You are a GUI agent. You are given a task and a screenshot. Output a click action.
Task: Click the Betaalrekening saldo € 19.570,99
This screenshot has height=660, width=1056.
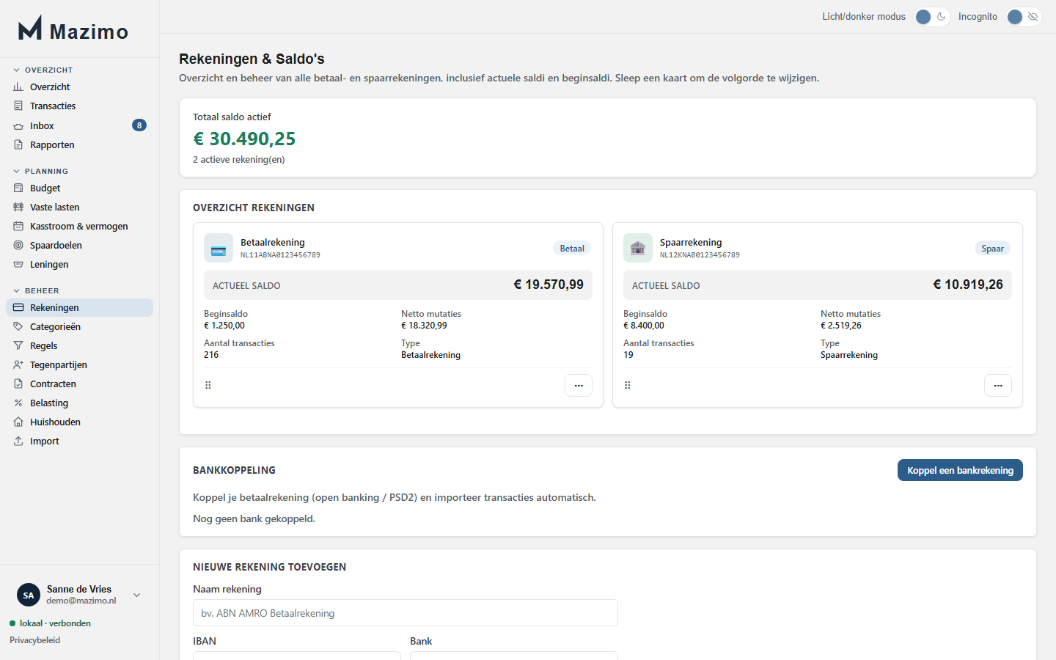[x=549, y=285]
